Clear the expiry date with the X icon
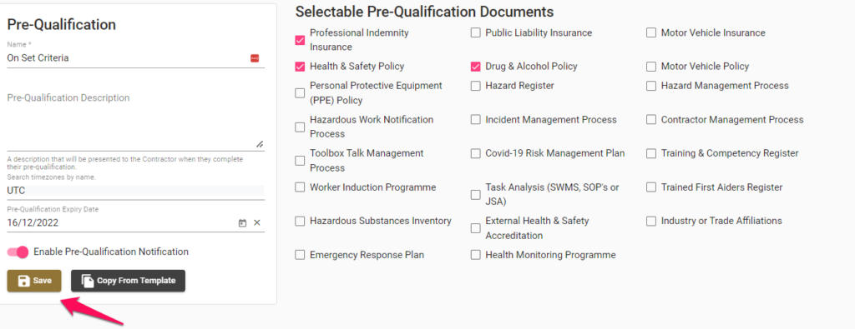 click(x=257, y=223)
